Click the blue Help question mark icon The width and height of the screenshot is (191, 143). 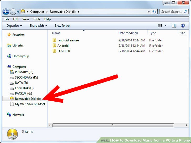[183, 26]
